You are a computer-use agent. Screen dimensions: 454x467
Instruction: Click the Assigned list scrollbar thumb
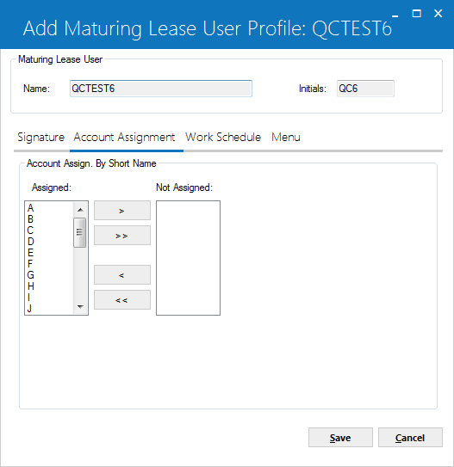[x=79, y=232]
